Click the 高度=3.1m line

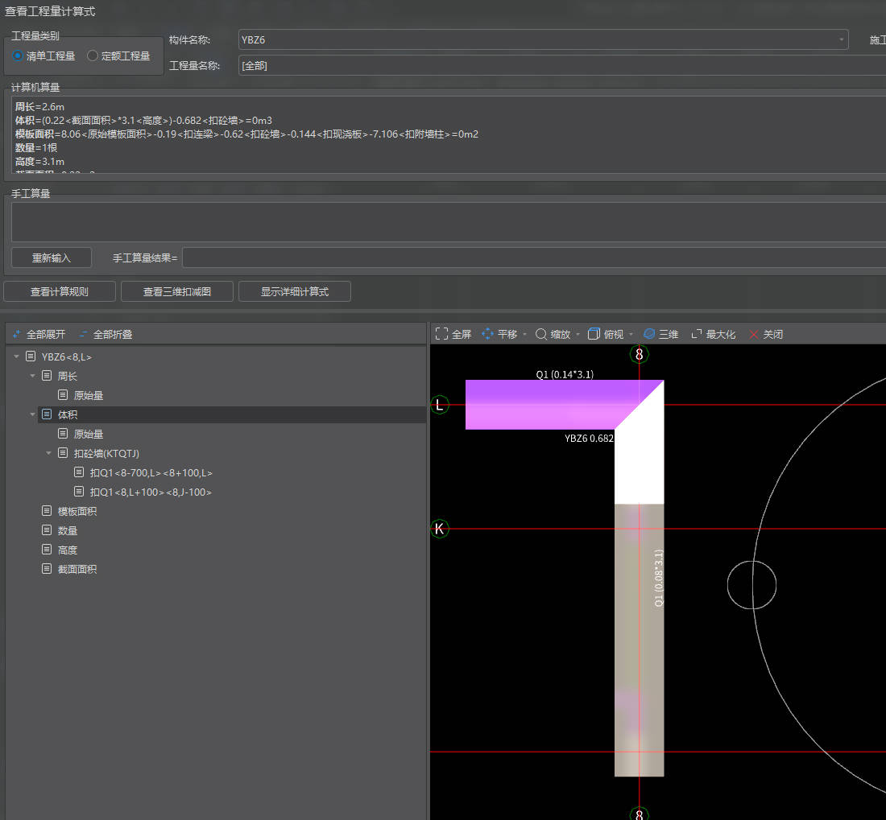(39, 162)
